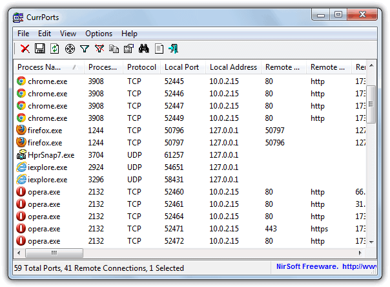Click the HprSnap7.exe camera icon
The width and height of the screenshot is (390, 287).
[22, 154]
